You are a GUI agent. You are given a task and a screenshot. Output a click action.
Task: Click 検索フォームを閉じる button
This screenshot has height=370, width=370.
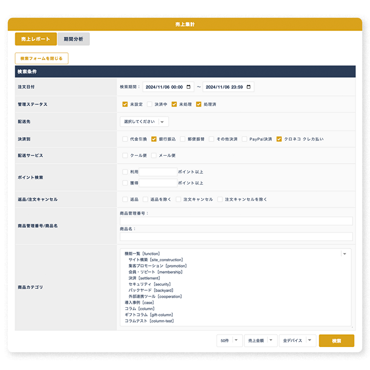pyautogui.click(x=41, y=58)
